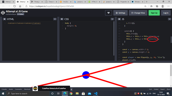Screen dimensions: 172x96
Task: Open the Assets panel
Action: 11,89
